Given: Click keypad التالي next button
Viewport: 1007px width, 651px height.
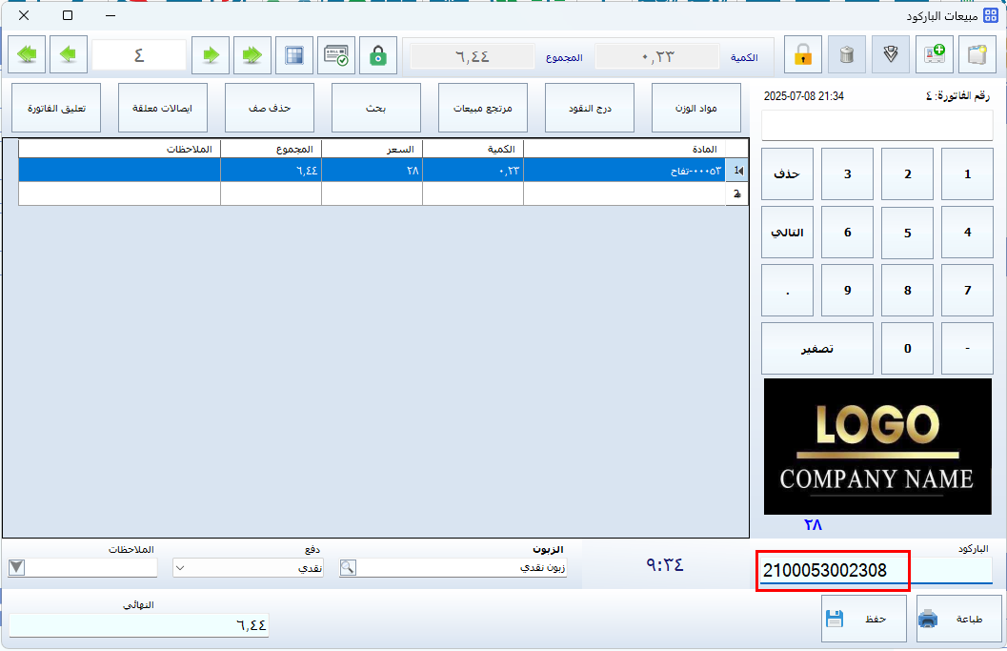Looking at the screenshot, I should pos(787,232).
